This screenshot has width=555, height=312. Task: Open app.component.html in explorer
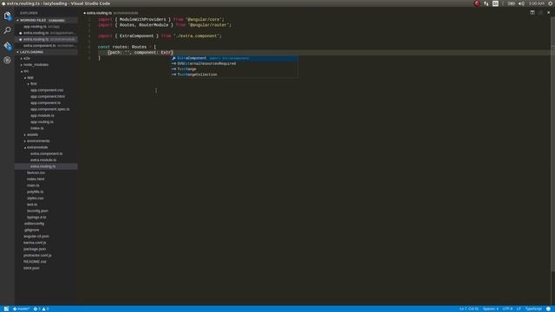point(48,96)
